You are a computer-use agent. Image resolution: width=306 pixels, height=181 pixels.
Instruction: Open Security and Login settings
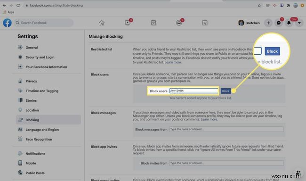click(40, 58)
